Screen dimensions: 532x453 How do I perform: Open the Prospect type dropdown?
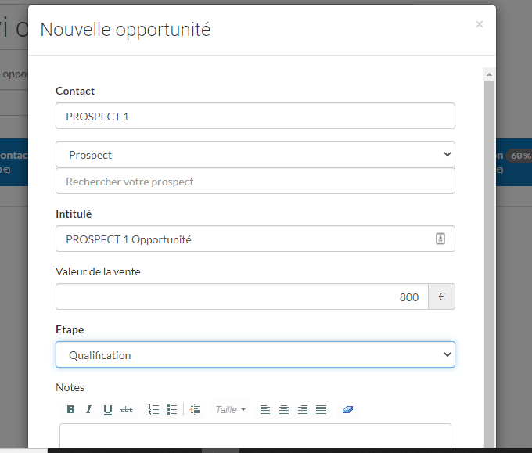click(x=255, y=155)
